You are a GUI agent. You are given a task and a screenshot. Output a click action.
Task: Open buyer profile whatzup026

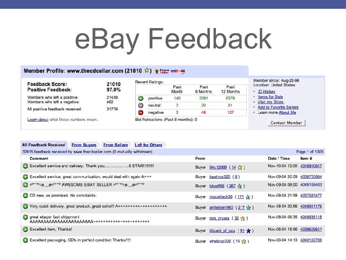pyautogui.click(x=220, y=241)
